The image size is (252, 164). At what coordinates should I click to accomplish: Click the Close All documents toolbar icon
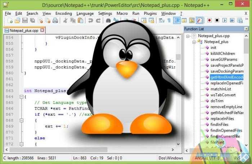coord(48,21)
